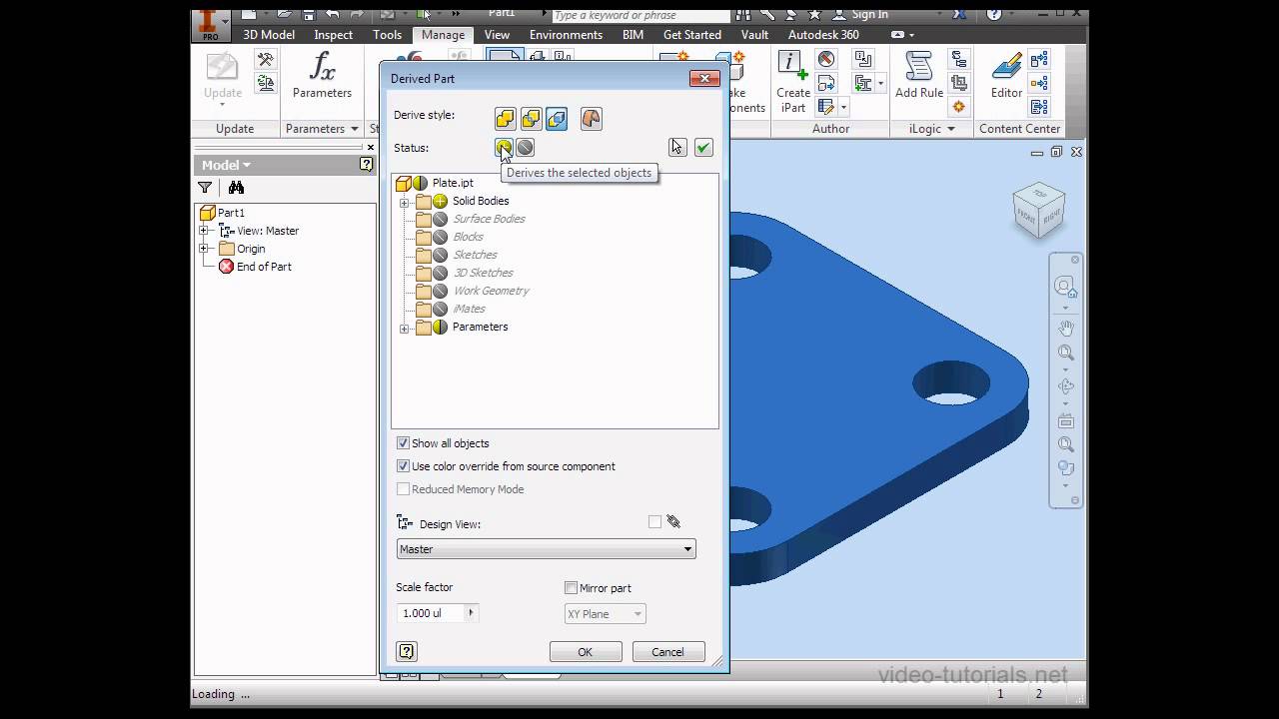Click the Orbit icon in navigation bar
1279x719 pixels.
[x=1066, y=386]
